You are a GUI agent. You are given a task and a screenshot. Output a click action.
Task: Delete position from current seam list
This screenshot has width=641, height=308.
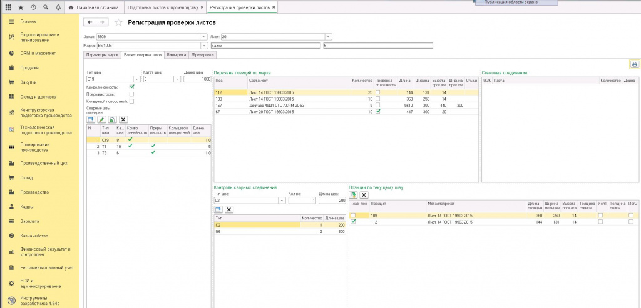coord(364,195)
